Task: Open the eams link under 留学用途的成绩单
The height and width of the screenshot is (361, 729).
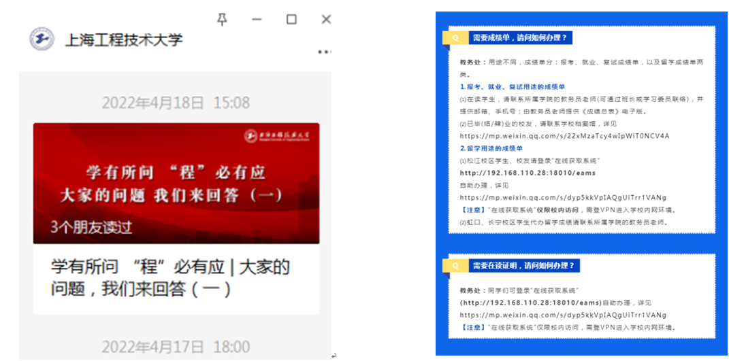Action: (518, 173)
